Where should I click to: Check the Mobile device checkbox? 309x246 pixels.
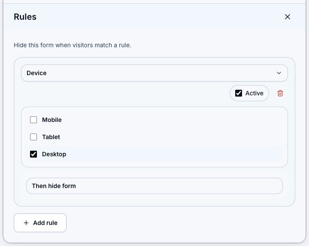click(x=33, y=120)
